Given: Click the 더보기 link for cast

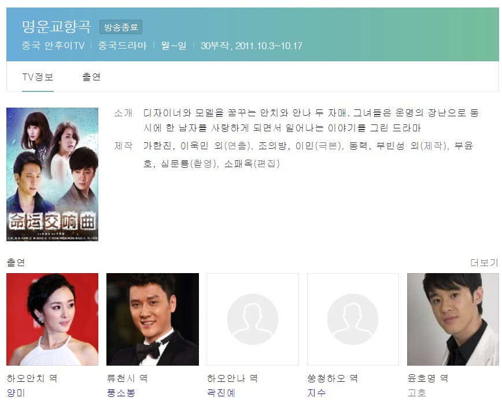Looking at the screenshot, I should (485, 263).
